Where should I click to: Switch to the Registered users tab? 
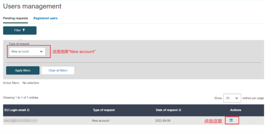pyautogui.click(x=45, y=18)
